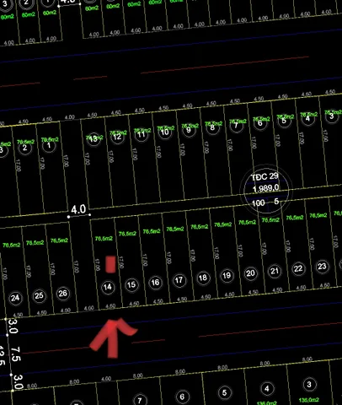Screen dimensions: 342x405
Task: Click the 4.0 alley width dimension label
Action: pos(78,209)
